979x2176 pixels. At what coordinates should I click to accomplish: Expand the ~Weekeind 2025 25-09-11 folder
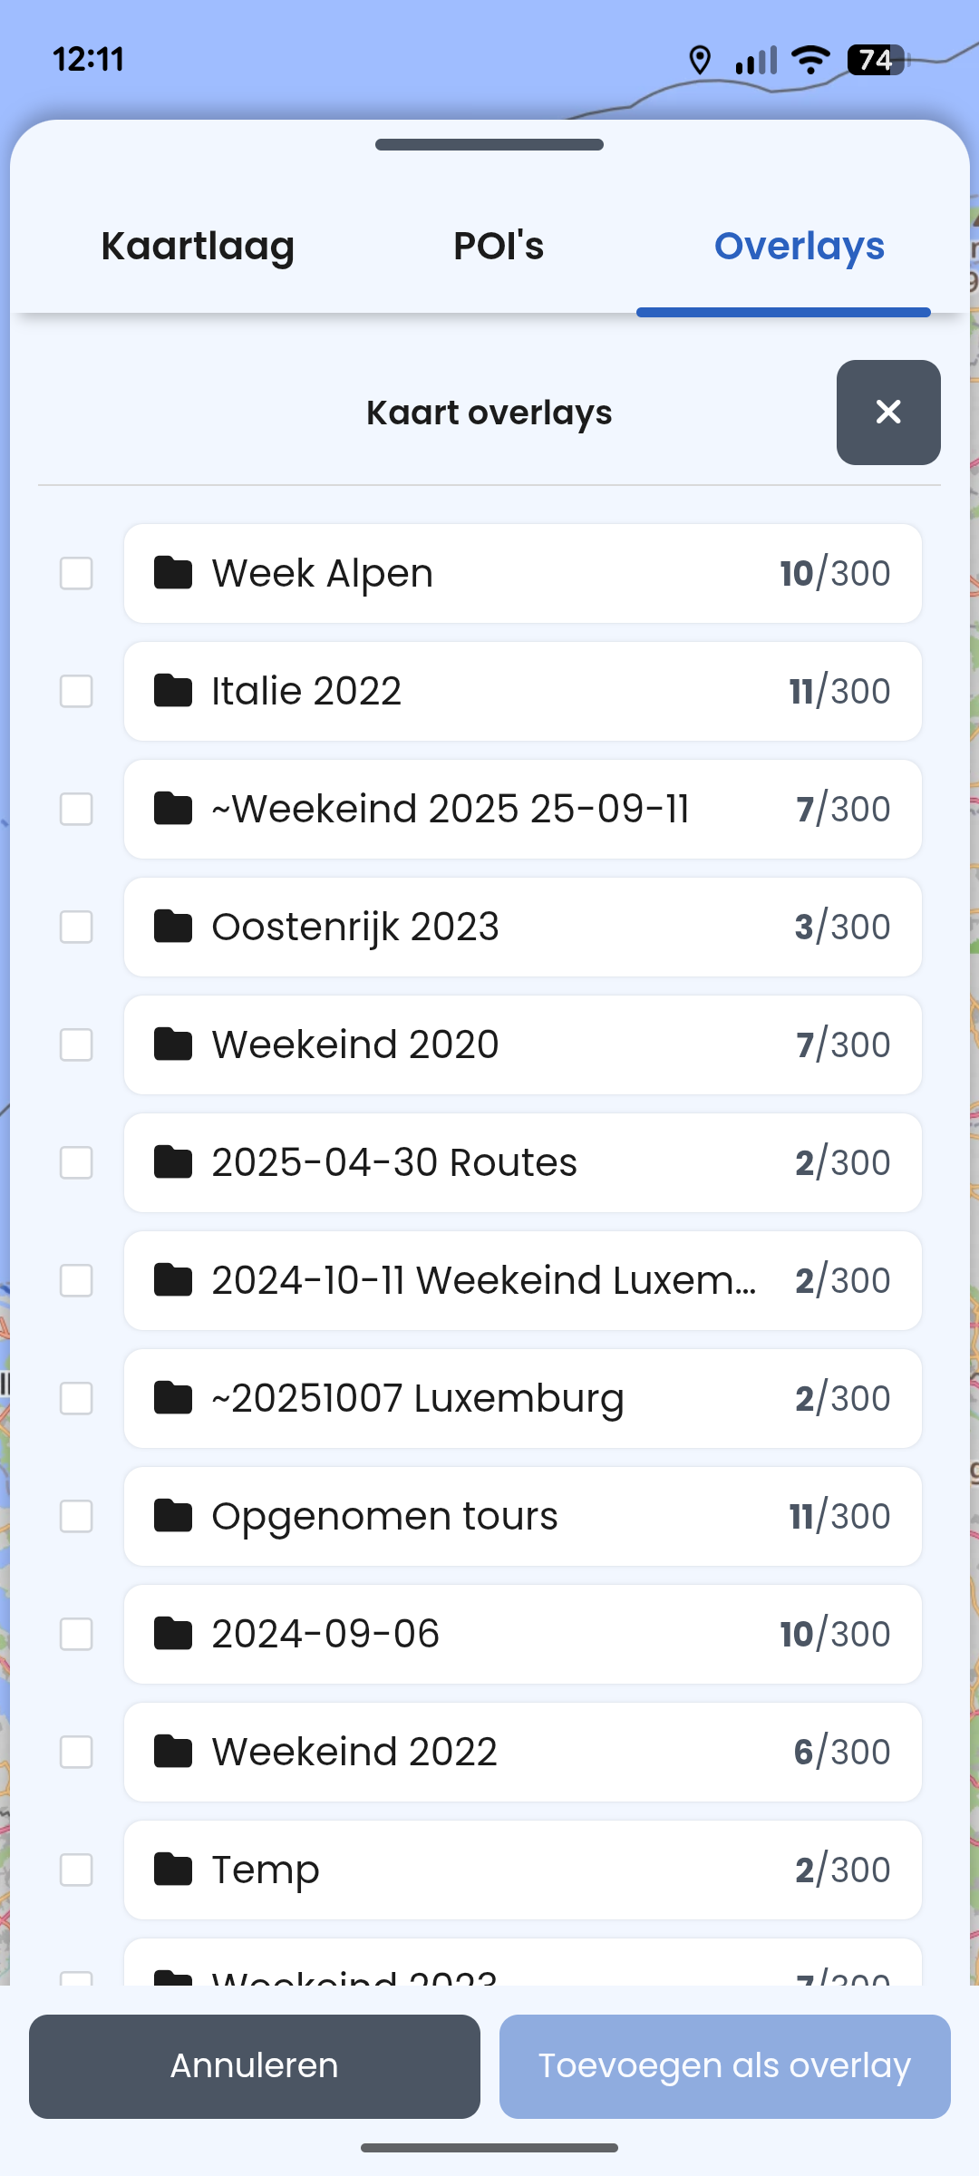click(x=522, y=809)
